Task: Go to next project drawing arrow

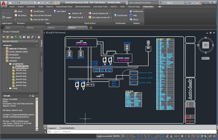Action: (x=47, y=3)
